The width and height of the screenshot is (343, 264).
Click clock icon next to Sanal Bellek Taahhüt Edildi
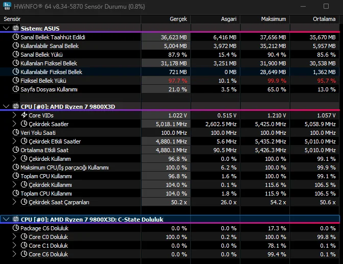[16, 37]
